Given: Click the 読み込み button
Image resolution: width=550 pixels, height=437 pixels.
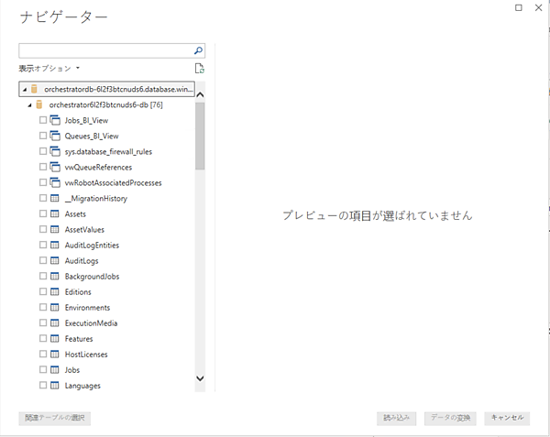Looking at the screenshot, I should click(397, 418).
